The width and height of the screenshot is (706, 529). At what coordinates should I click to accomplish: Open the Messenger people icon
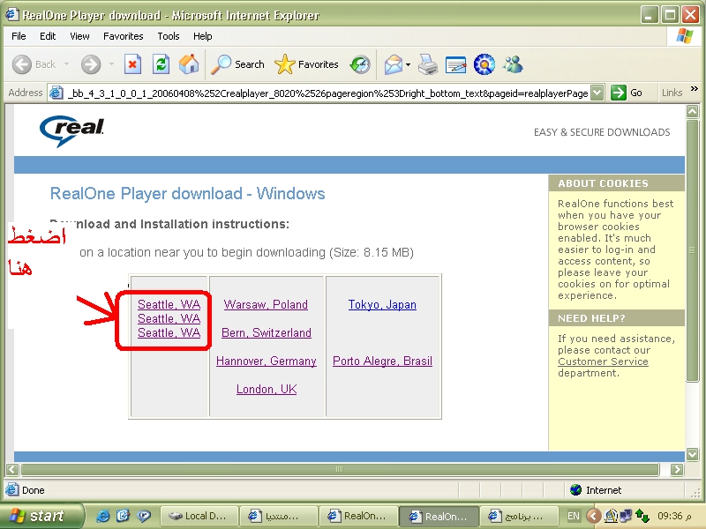(x=513, y=64)
